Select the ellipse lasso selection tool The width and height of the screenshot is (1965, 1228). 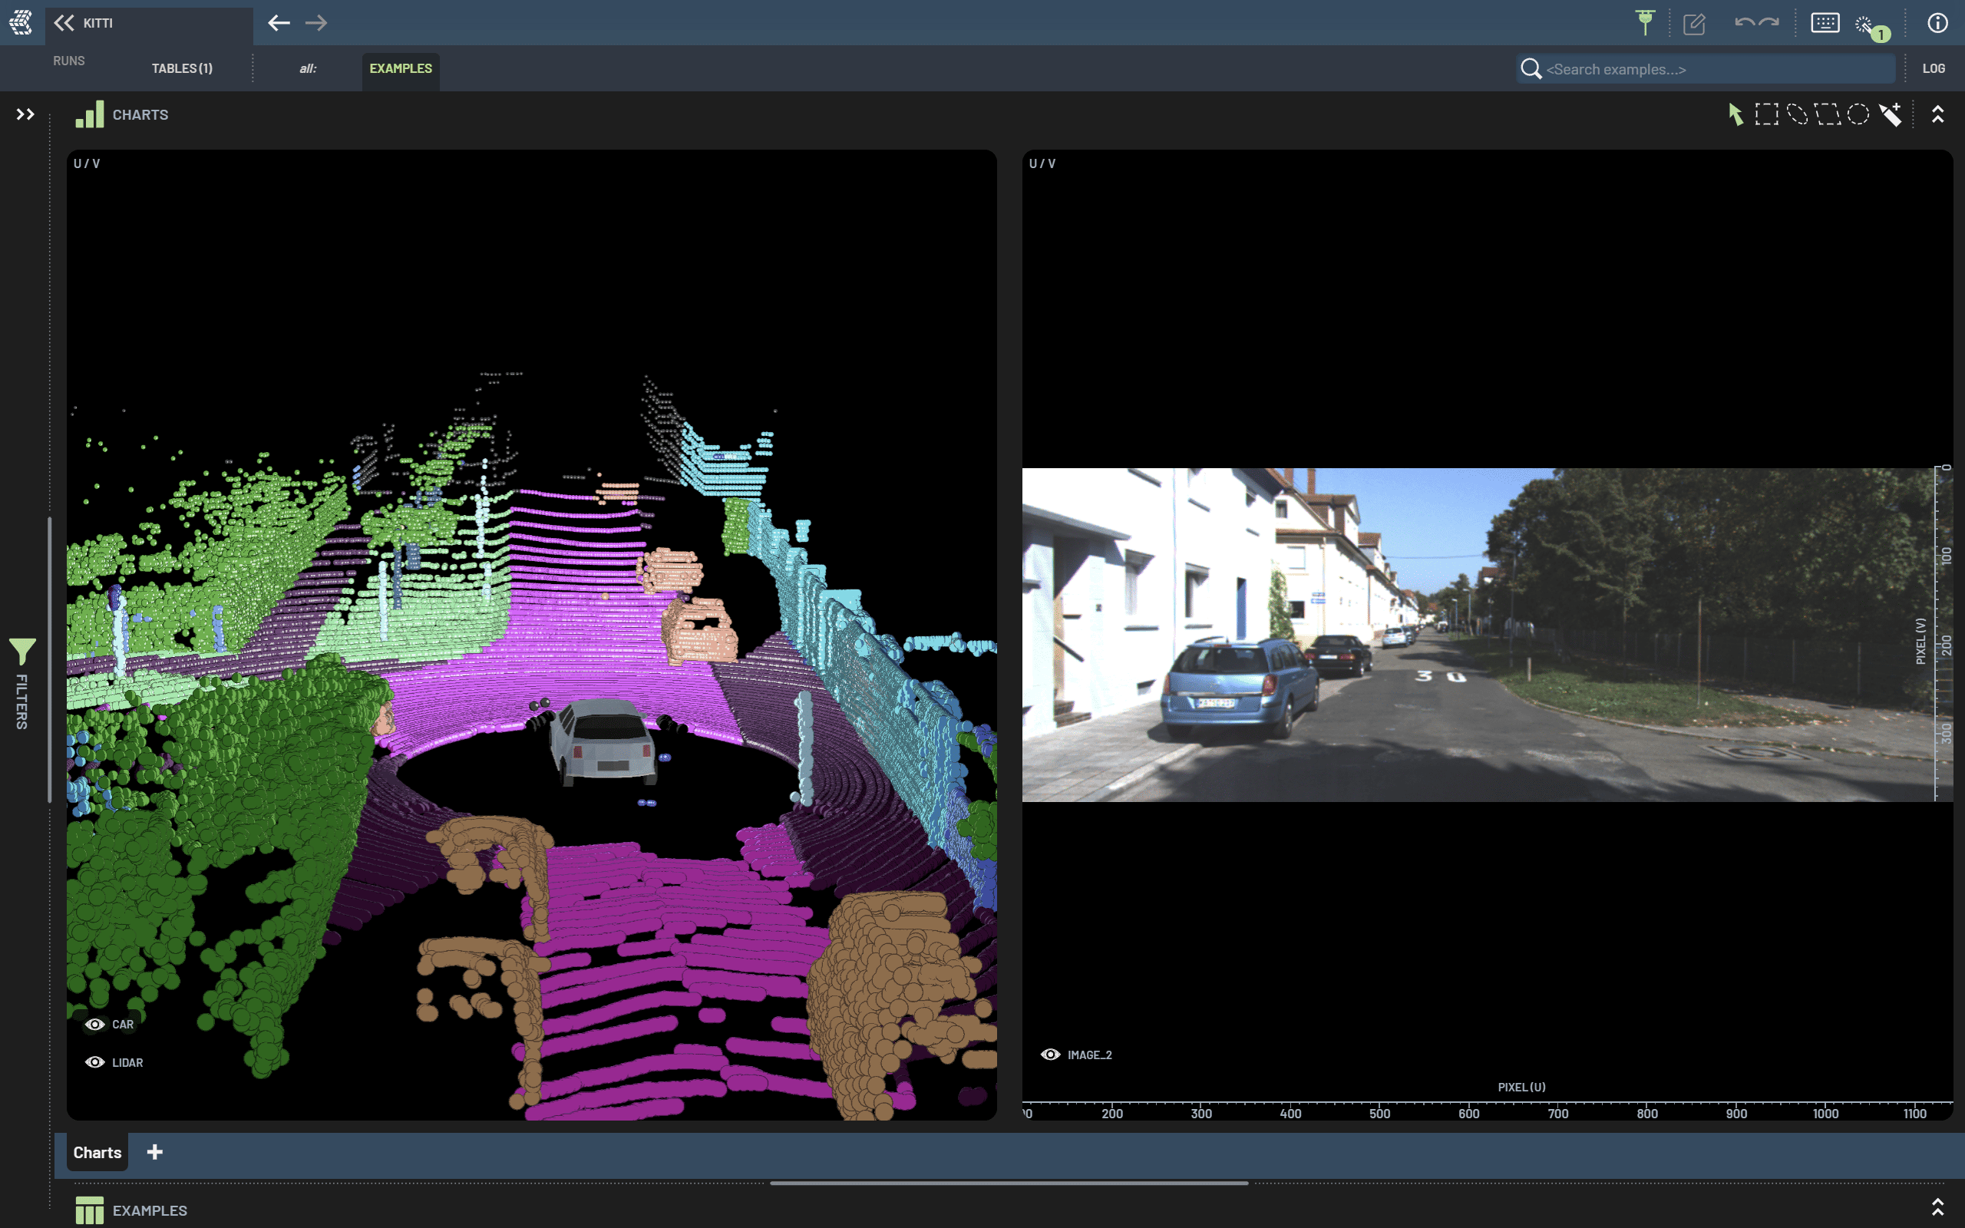(1797, 114)
